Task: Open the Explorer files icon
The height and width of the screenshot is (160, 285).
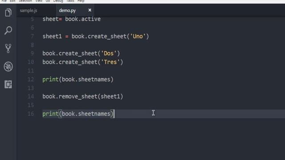Action: 8,12
